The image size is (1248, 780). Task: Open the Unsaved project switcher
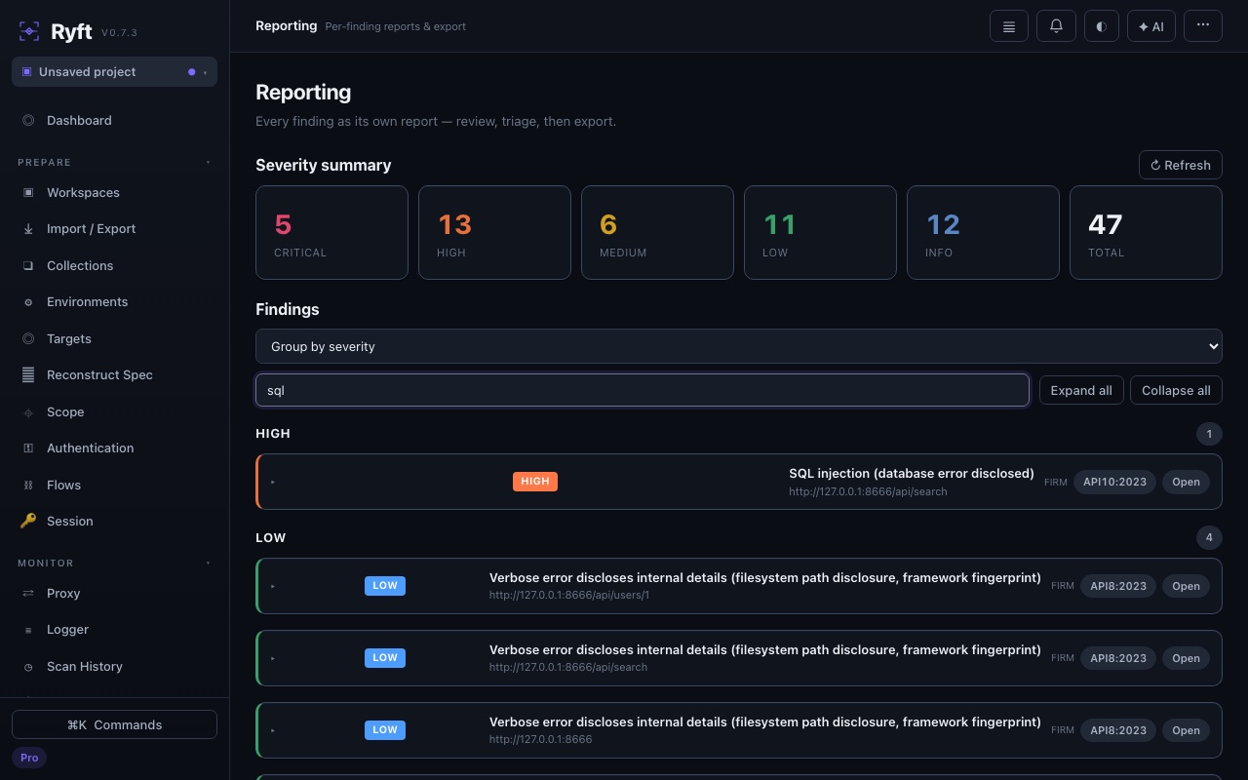click(114, 72)
